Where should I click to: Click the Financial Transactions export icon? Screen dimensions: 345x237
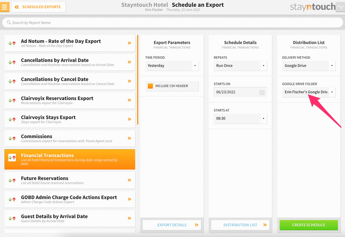click(12, 157)
